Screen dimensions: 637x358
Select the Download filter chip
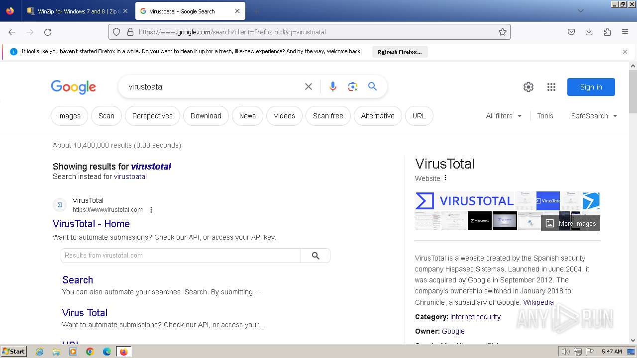(x=206, y=116)
